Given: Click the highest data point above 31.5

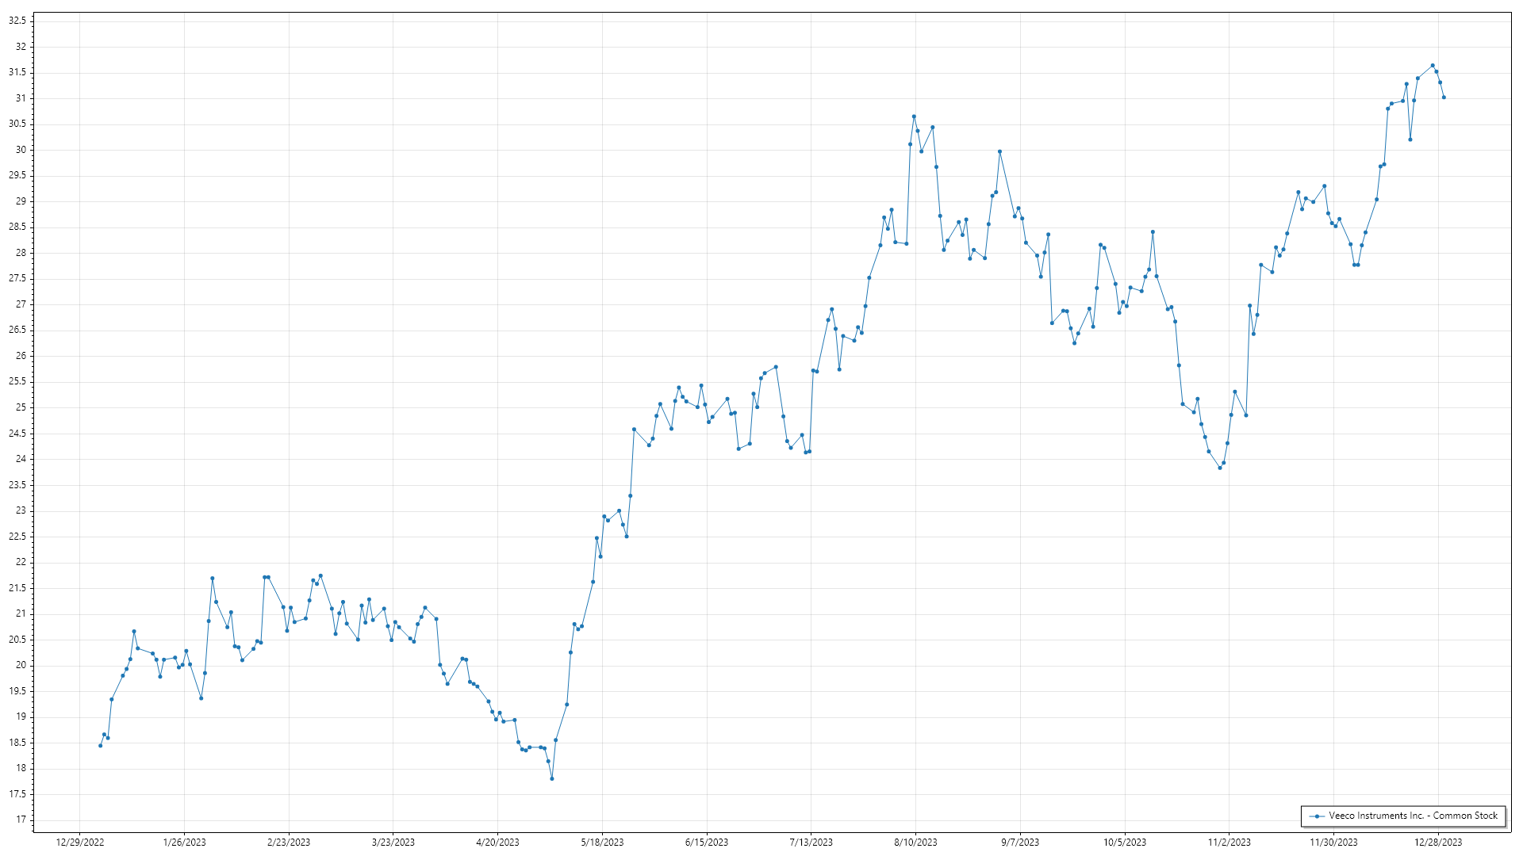Looking at the screenshot, I should click(1433, 66).
